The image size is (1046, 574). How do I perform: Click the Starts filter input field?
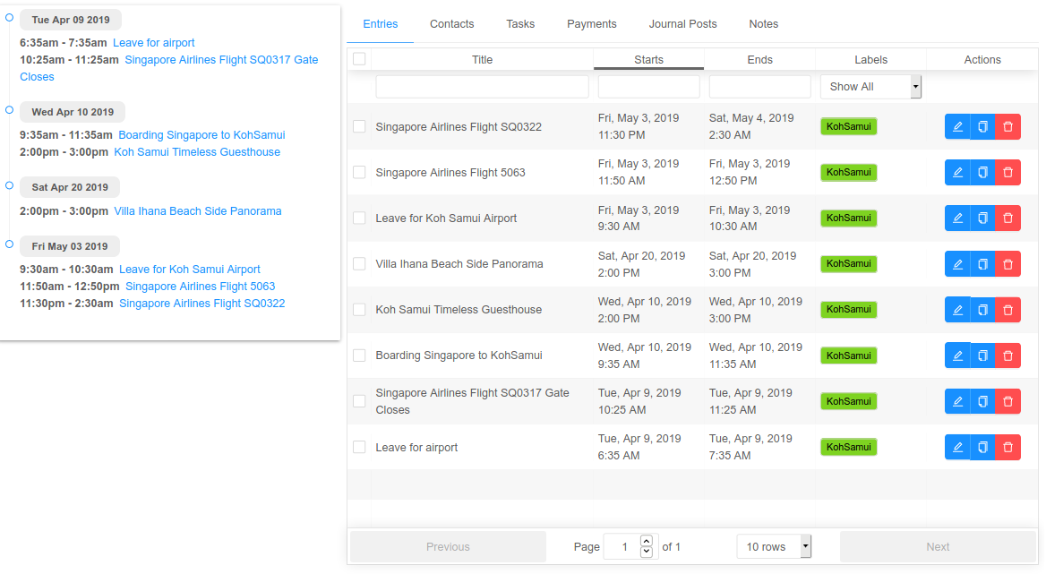pos(648,87)
